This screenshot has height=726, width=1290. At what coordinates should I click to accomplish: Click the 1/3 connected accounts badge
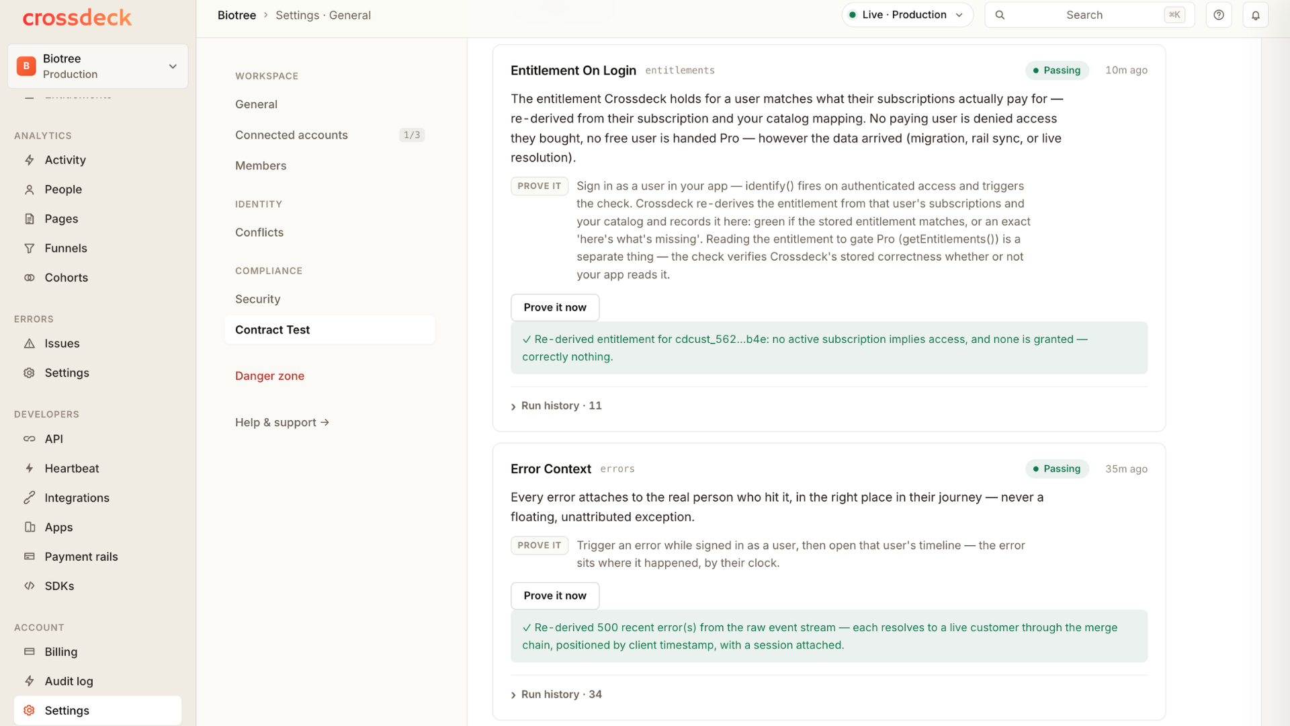point(412,135)
